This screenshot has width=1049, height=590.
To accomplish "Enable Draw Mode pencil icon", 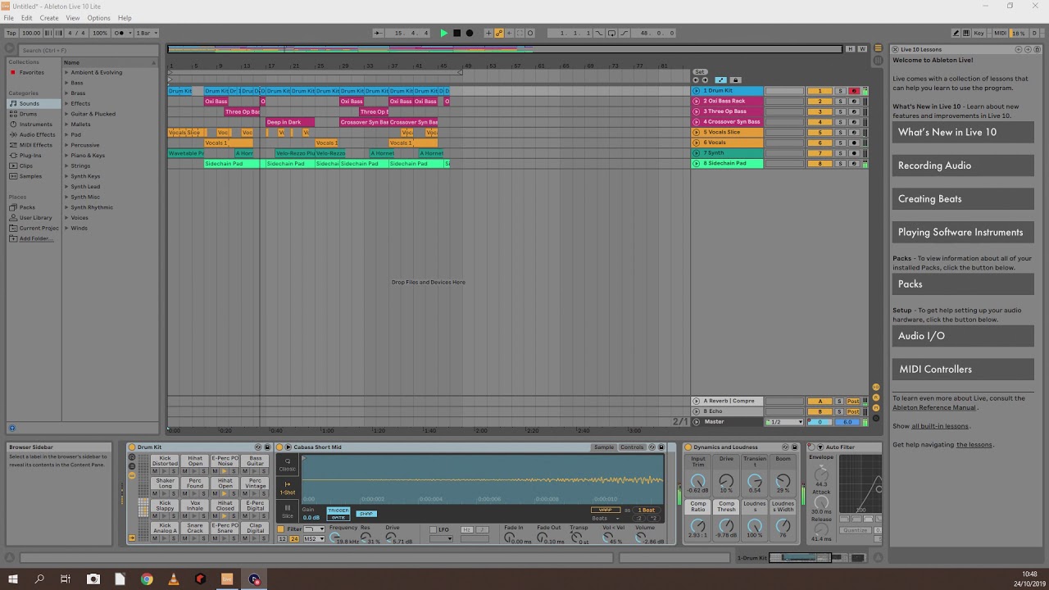I will coord(956,33).
